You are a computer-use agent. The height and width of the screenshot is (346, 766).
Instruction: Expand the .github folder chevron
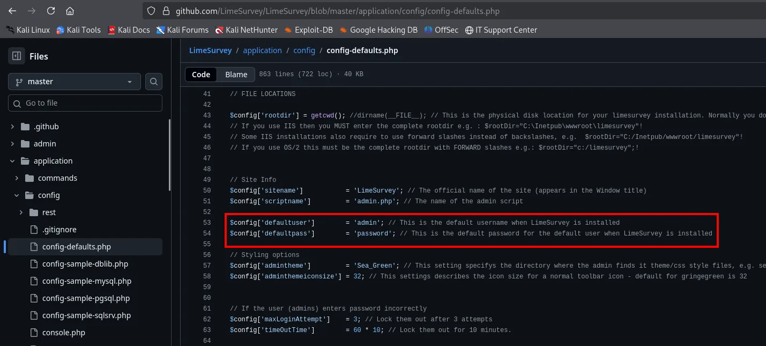tap(12, 127)
